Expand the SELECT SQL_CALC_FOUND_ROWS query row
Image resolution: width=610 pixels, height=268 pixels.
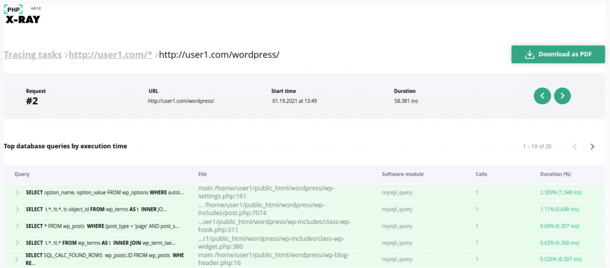point(17,259)
